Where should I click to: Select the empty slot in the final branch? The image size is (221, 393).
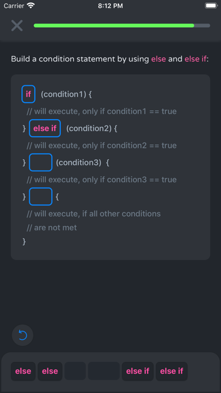[41, 197]
